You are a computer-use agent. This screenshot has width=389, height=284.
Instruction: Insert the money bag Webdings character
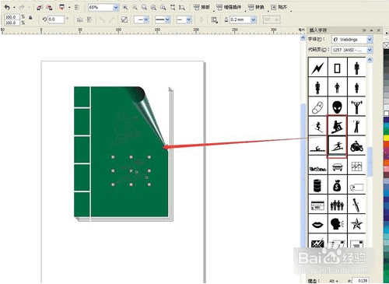[x=337, y=185]
